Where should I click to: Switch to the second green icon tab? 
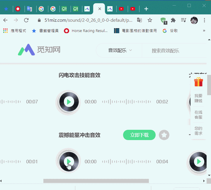click(76, 9)
